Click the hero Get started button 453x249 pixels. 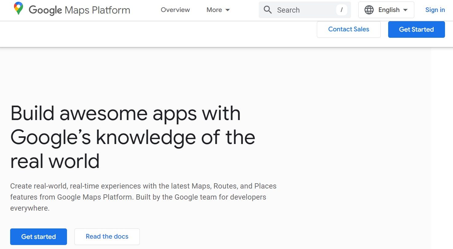(x=38, y=237)
